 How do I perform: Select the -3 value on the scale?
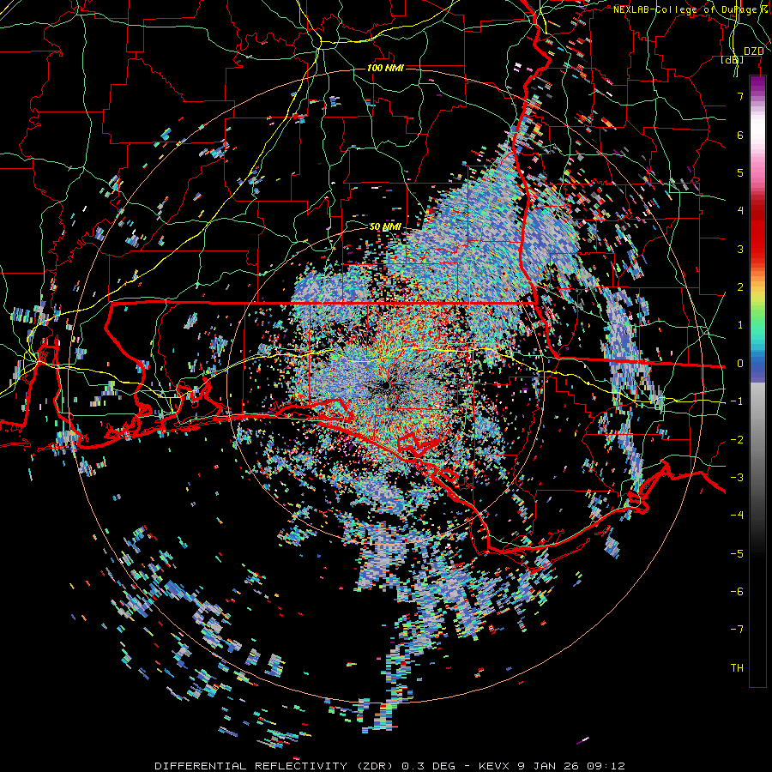(x=737, y=478)
